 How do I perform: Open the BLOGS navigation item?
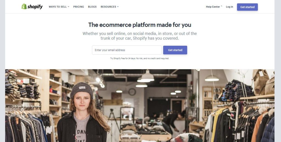92,7
